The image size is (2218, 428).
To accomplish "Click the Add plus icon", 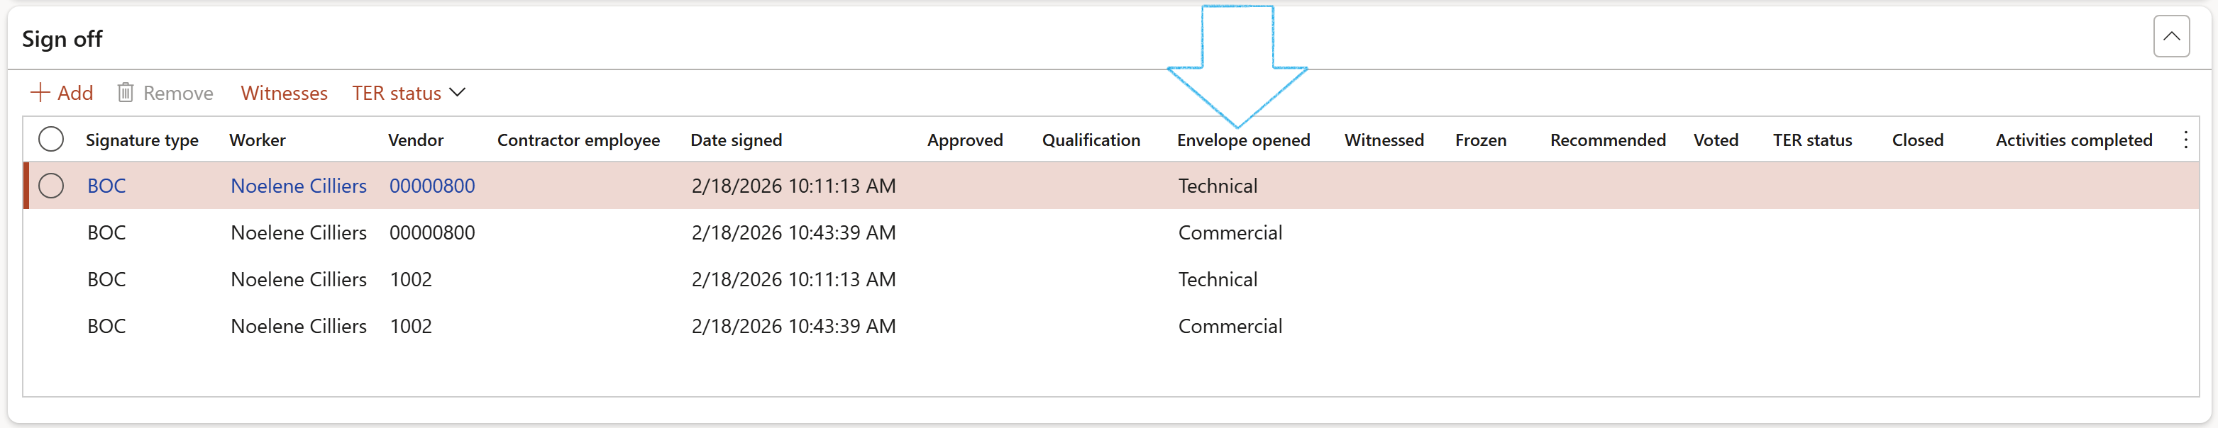I will pyautogui.click(x=40, y=93).
